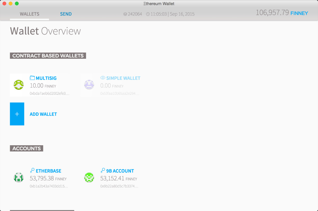Click the Wallet Overview page title

(45, 31)
